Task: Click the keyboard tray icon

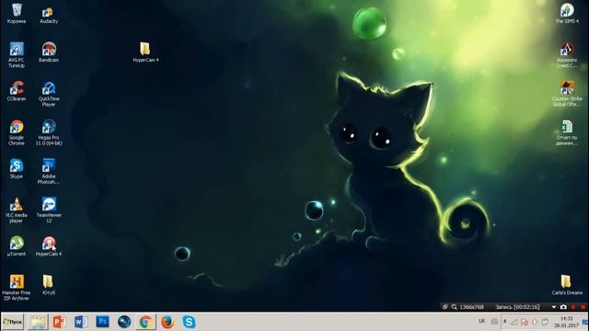Action: pos(494,322)
